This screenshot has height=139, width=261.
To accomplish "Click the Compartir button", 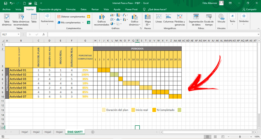I will pyautogui.click(x=250, y=9).
